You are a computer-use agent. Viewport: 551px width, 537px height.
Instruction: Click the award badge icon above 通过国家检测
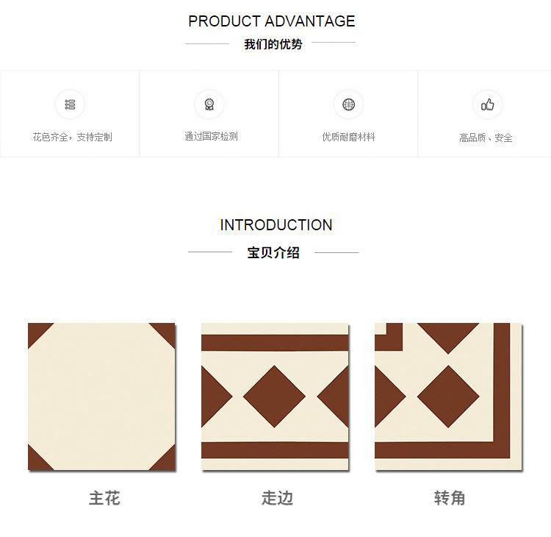(209, 104)
